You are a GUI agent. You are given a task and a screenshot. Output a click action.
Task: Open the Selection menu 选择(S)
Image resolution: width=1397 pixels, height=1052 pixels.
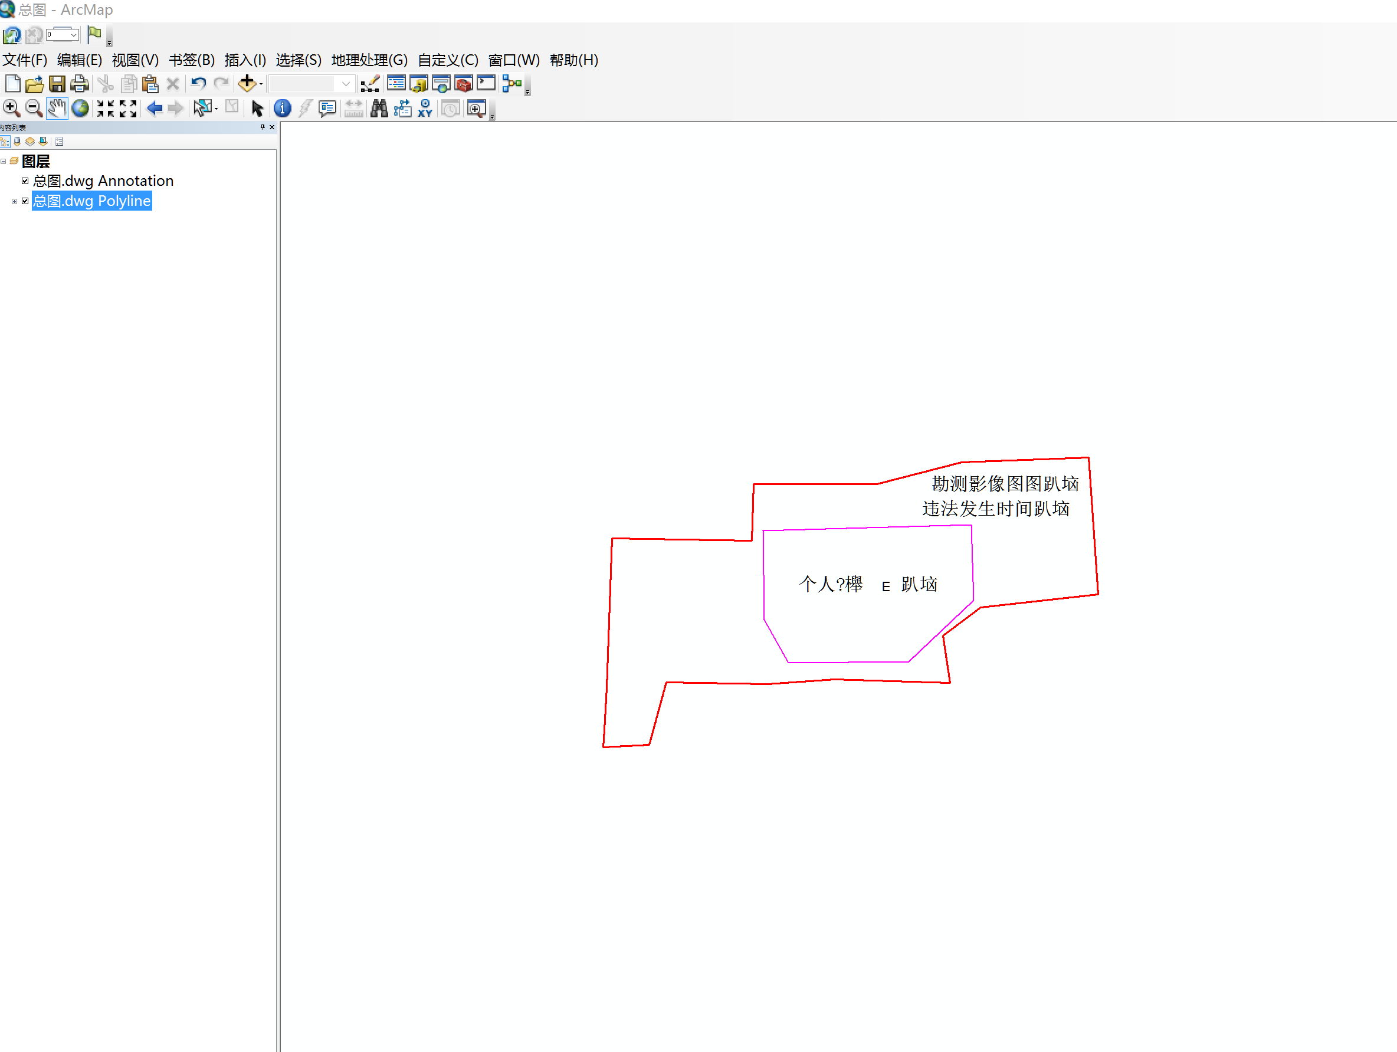tap(298, 60)
